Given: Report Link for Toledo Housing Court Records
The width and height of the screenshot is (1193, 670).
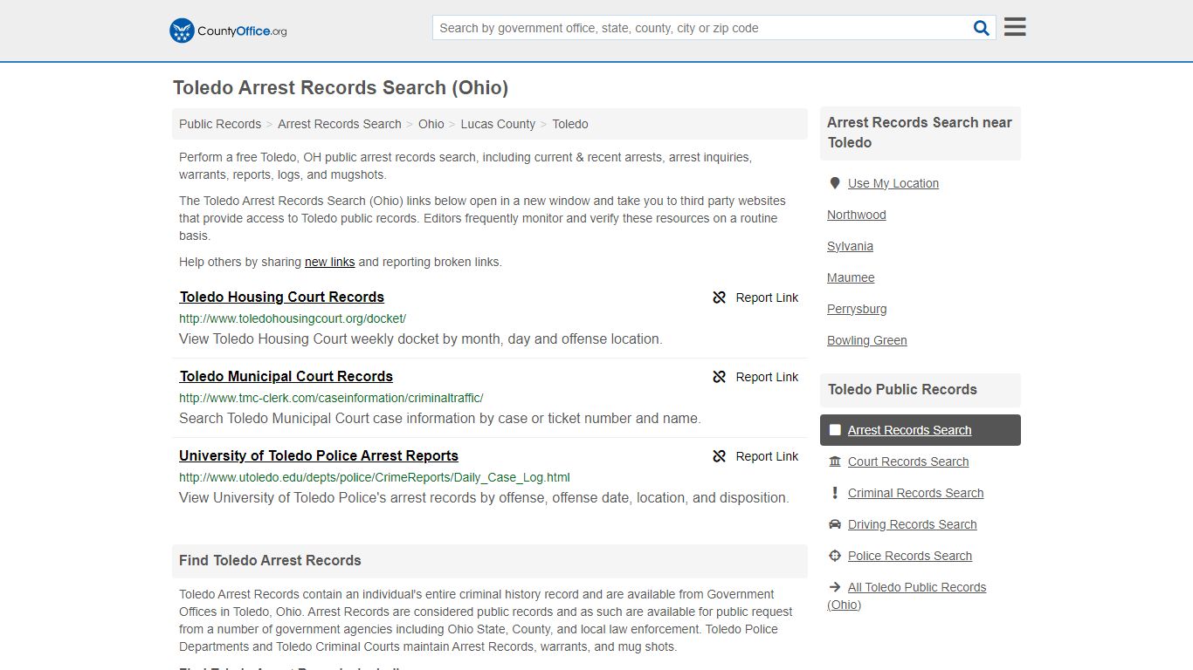Looking at the screenshot, I should pos(767,297).
